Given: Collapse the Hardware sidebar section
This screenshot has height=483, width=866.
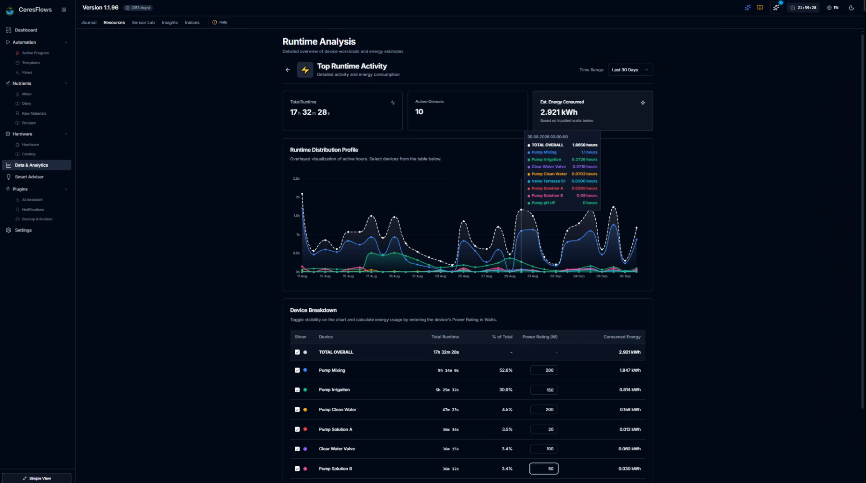Looking at the screenshot, I should [x=66, y=134].
